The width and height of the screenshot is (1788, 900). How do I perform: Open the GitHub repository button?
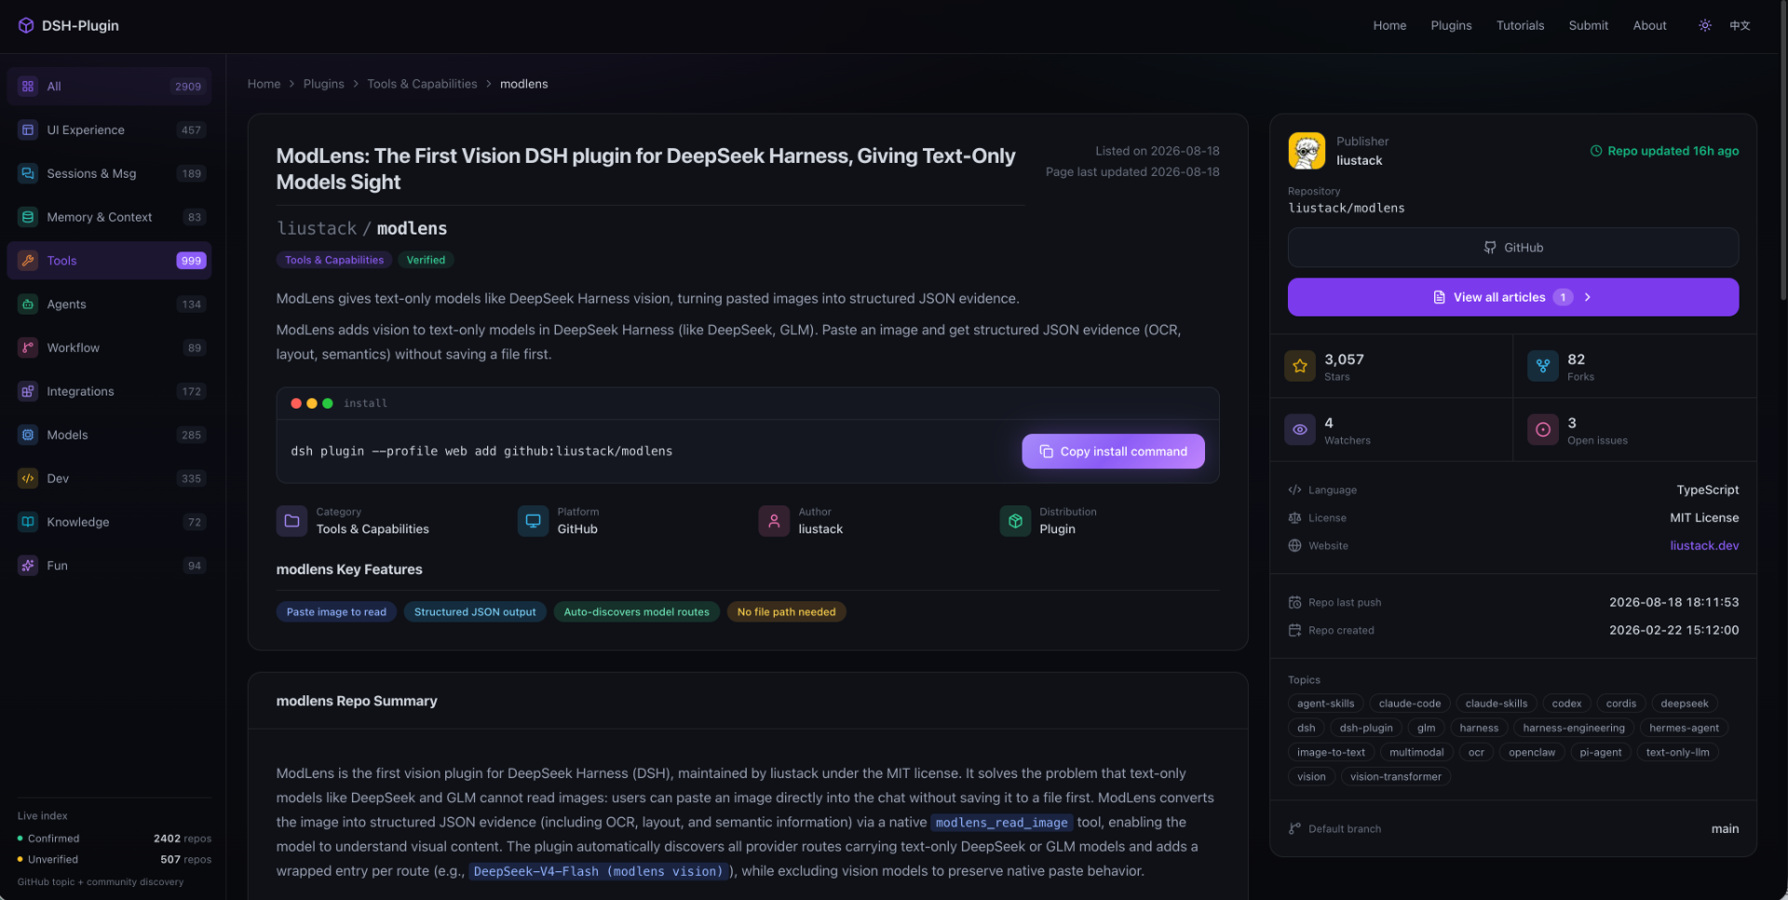(x=1513, y=248)
